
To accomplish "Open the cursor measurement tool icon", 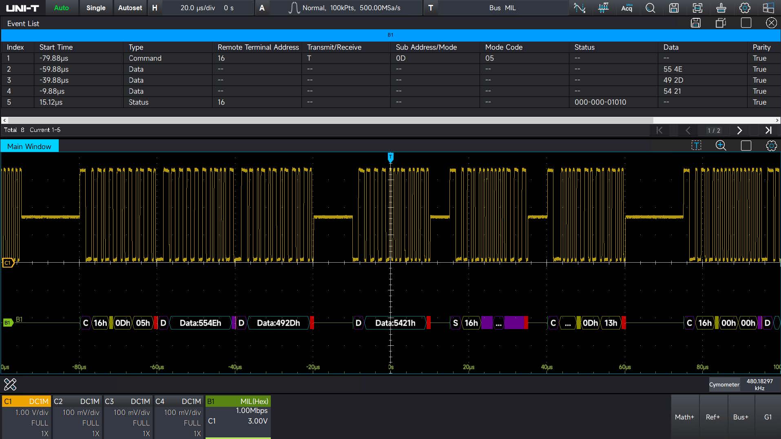I will (x=580, y=8).
